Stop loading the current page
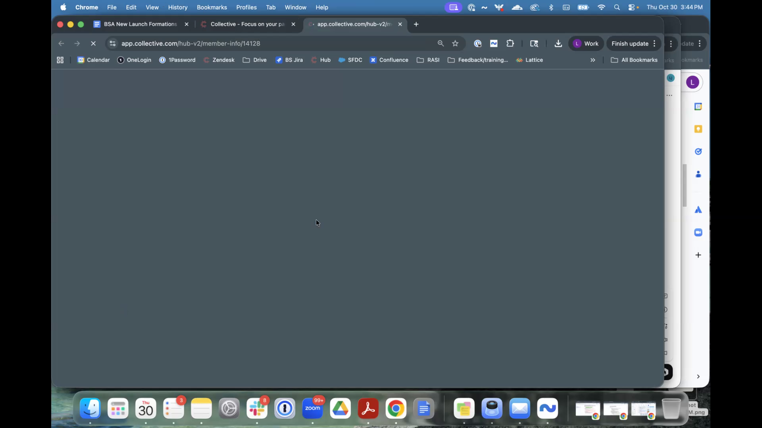The height and width of the screenshot is (428, 762). tap(93, 44)
